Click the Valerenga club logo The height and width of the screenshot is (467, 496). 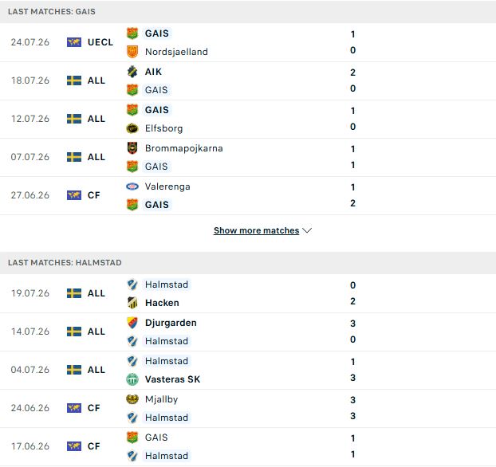coord(132,186)
